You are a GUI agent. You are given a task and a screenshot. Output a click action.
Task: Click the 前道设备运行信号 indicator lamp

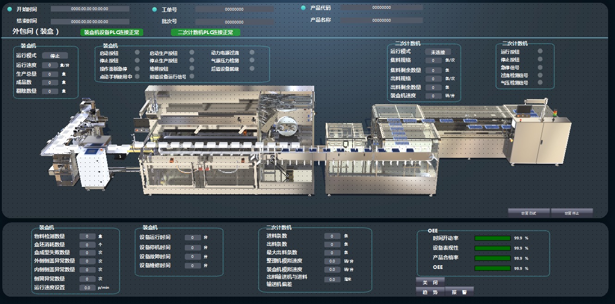pos(192,76)
